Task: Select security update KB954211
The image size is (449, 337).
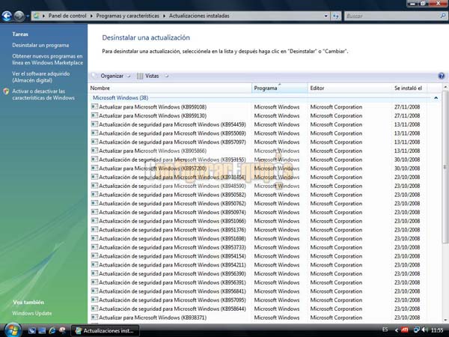Action: pyautogui.click(x=257, y=265)
